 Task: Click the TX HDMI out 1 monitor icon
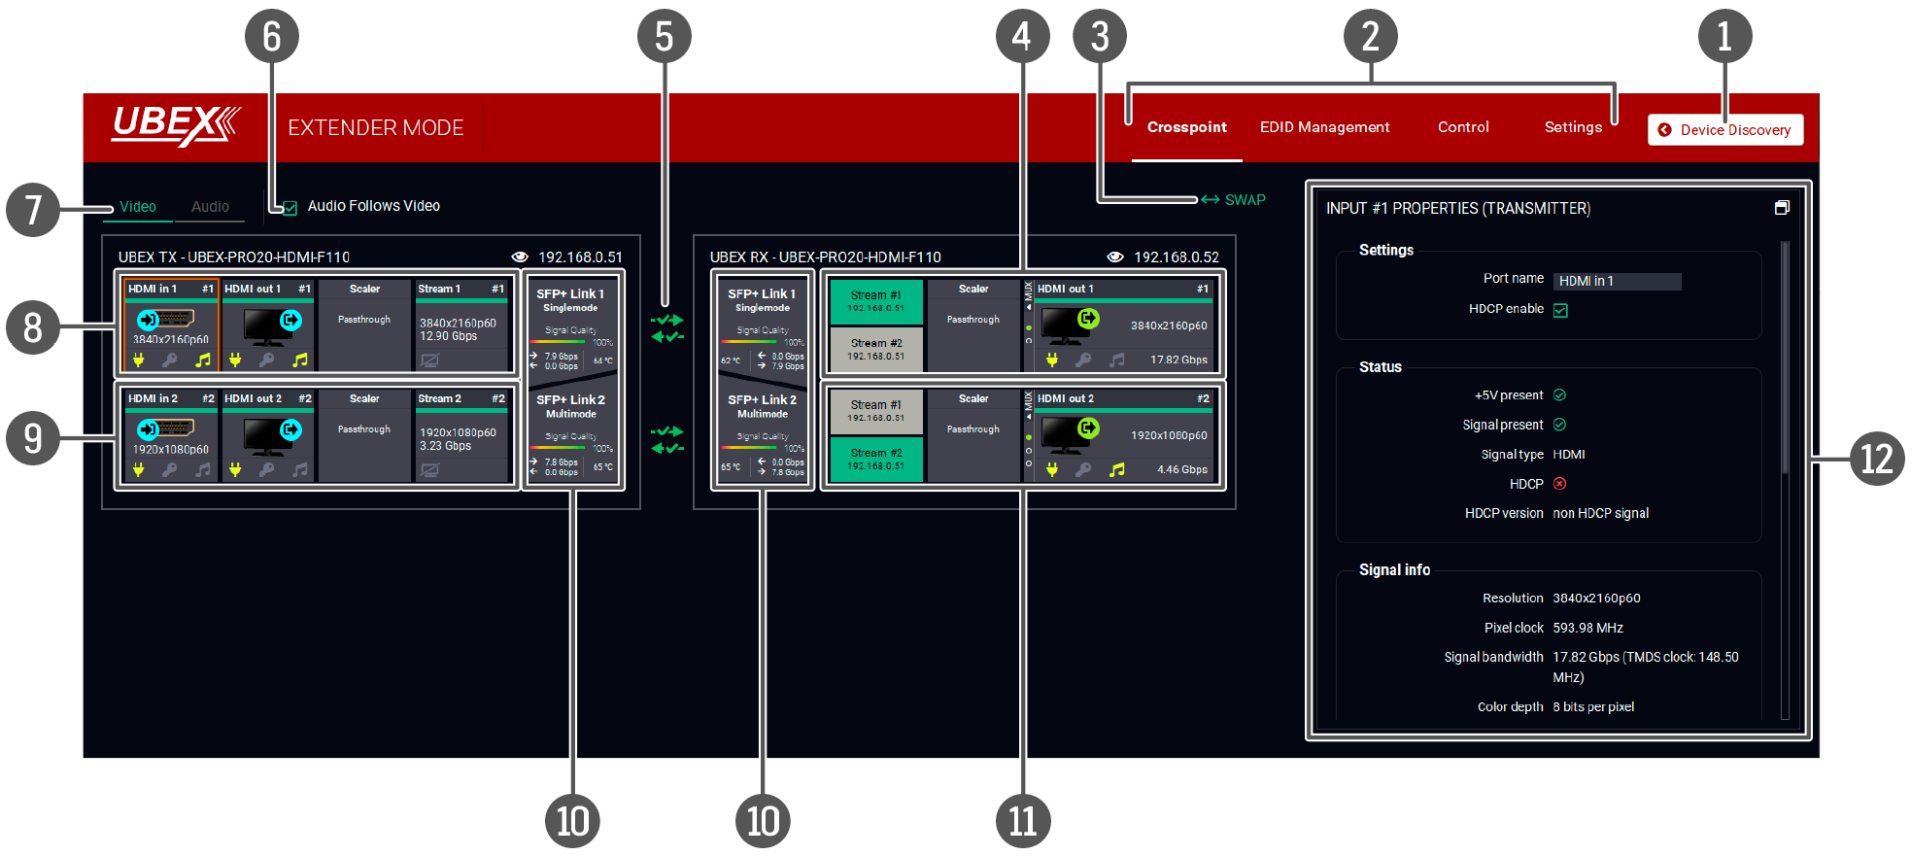point(267,326)
